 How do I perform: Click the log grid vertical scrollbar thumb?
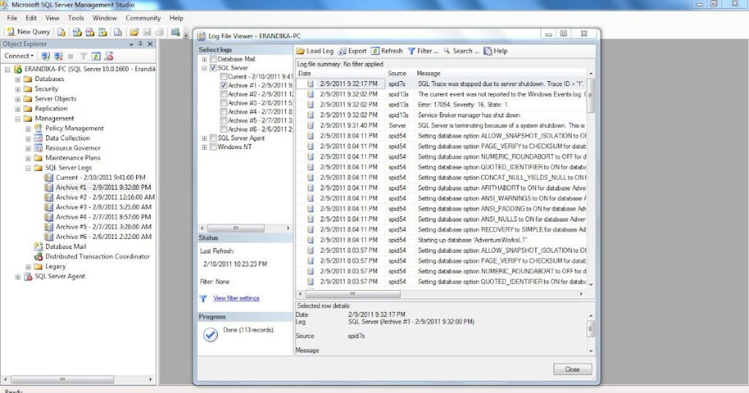point(591,95)
